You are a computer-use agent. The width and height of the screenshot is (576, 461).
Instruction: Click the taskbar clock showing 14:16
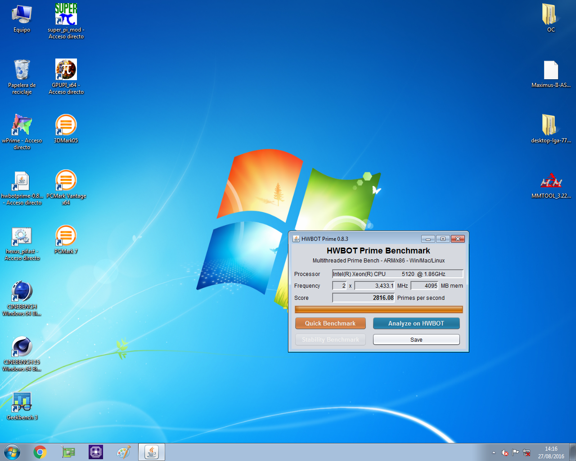tap(551, 452)
